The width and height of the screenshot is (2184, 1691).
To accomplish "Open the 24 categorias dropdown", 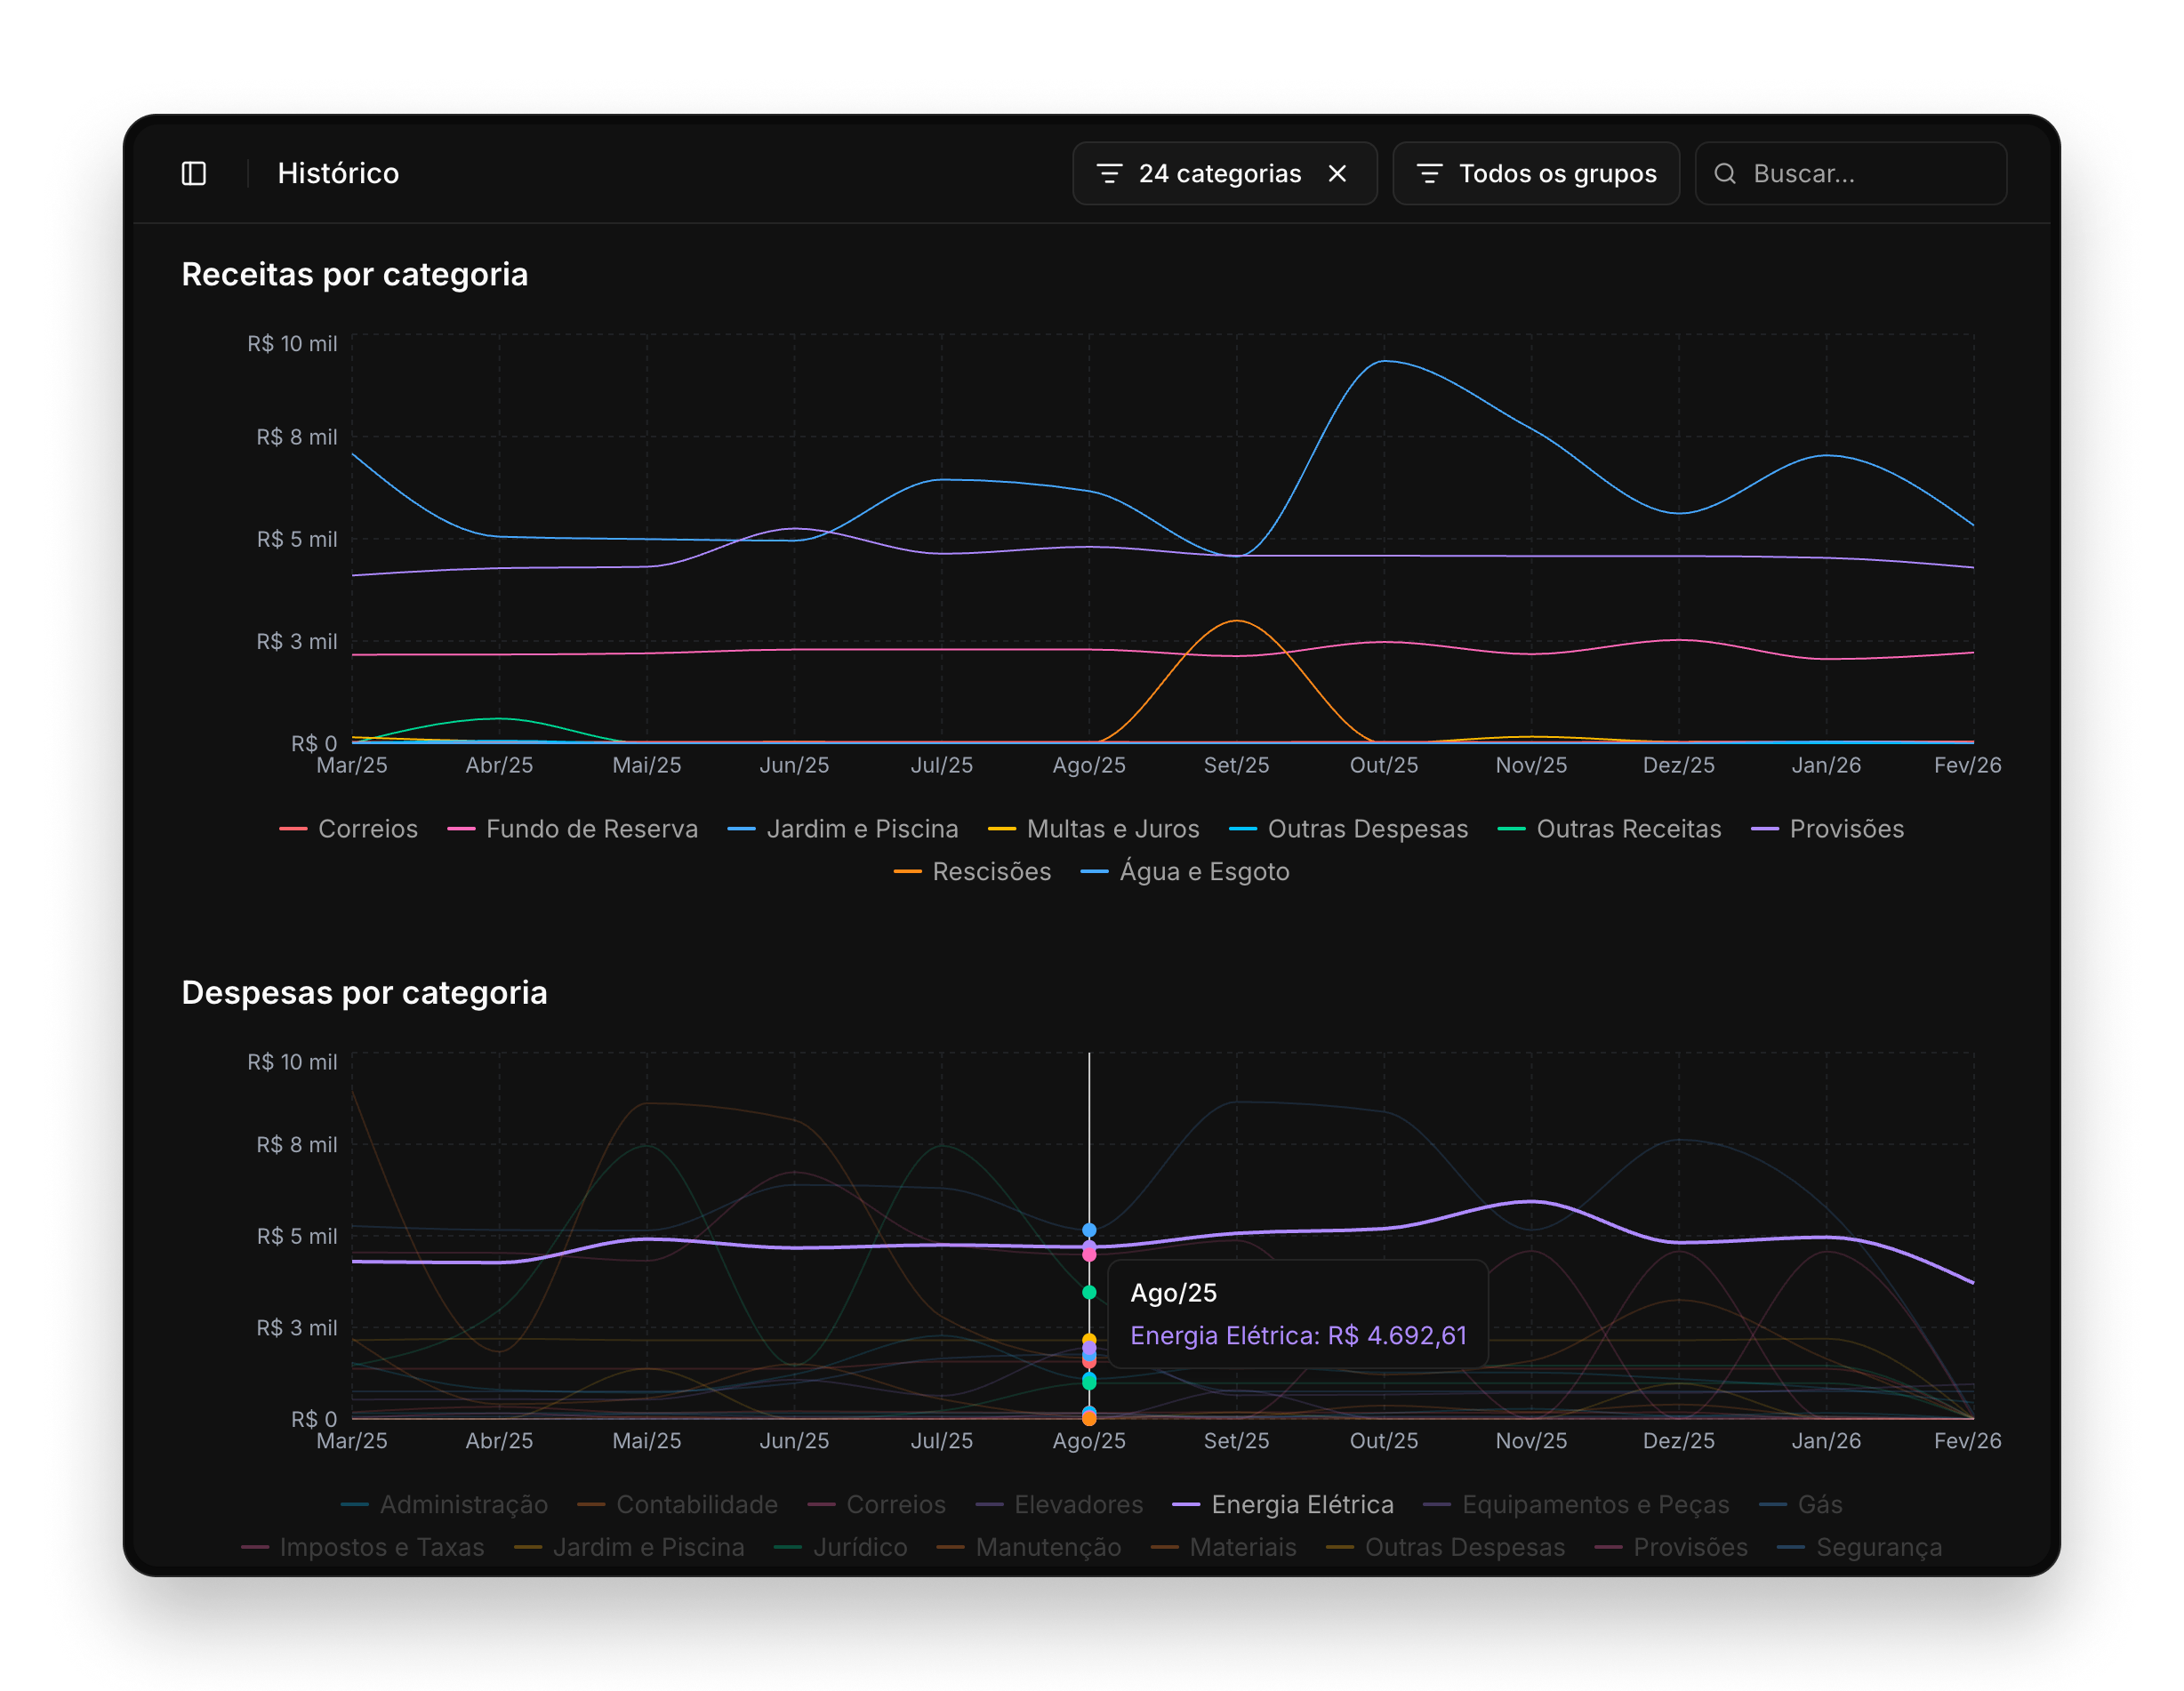I will [1219, 174].
